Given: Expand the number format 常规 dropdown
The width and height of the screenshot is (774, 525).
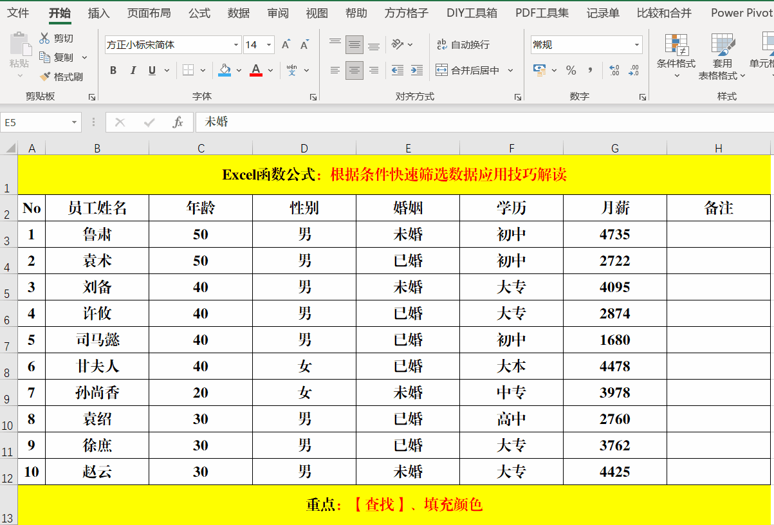Looking at the screenshot, I should [637, 45].
